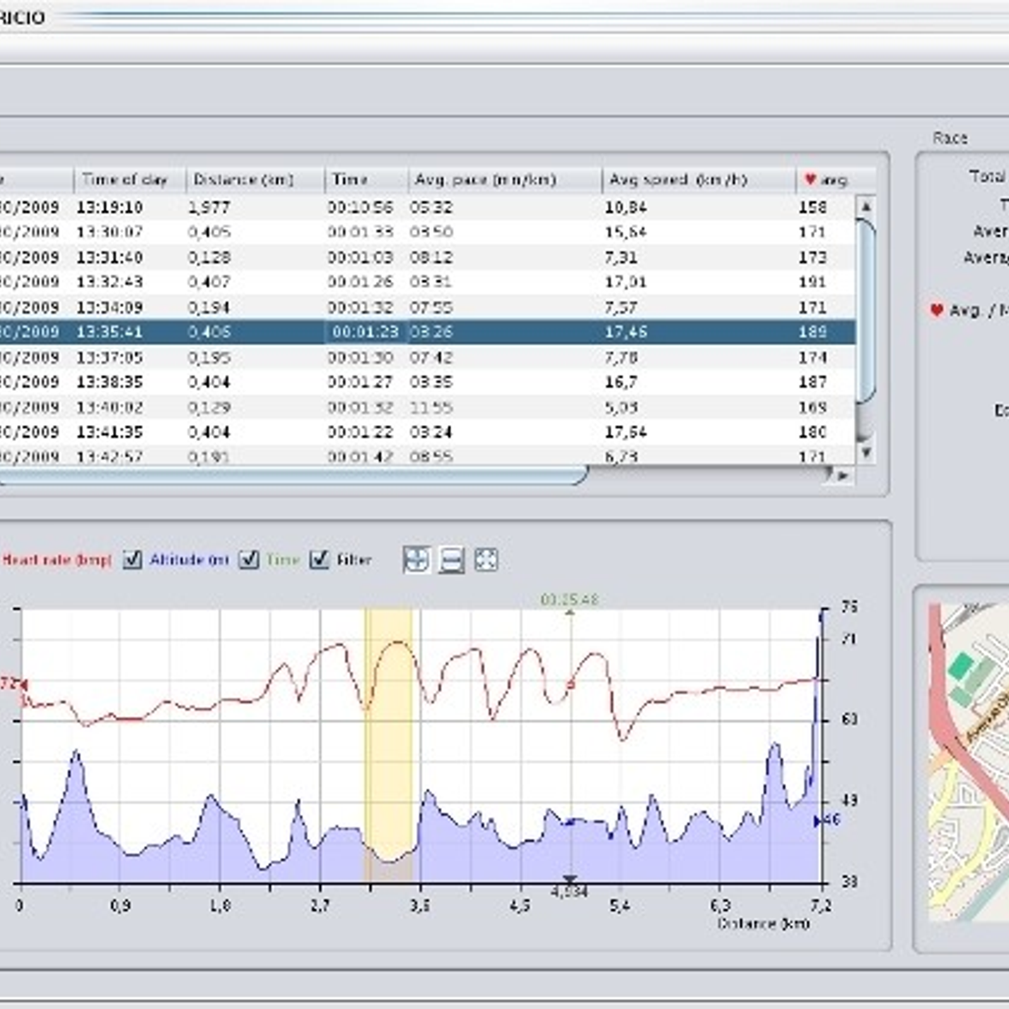Viewport: 1009px width, 1009px height.
Task: Click the Heart rate (bpm) legend label
Action: click(57, 560)
